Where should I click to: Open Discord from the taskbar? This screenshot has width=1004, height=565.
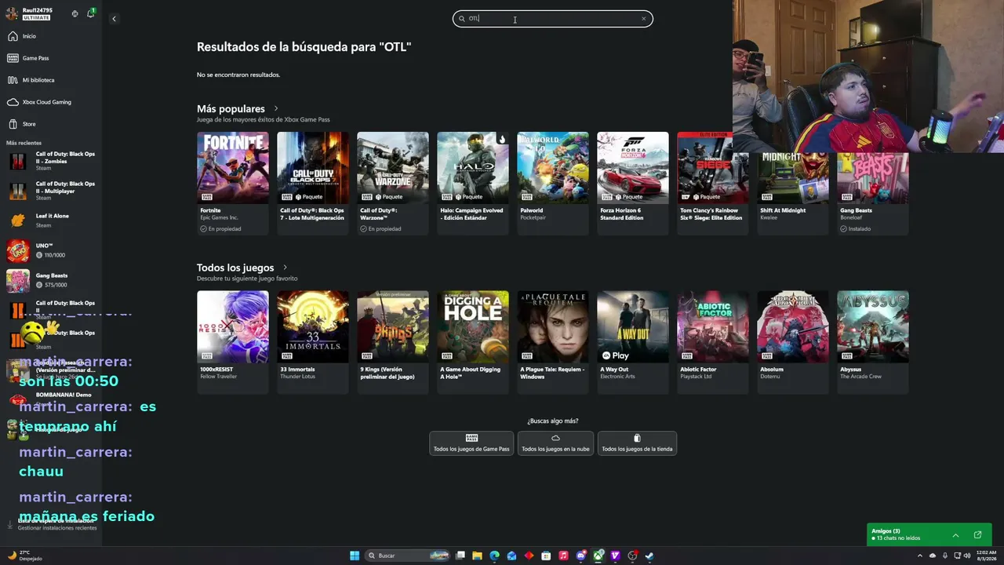point(581,556)
